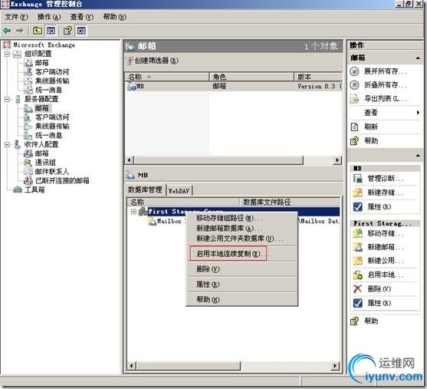
Task: Open the 文件(F) menu
Action: coord(16,17)
